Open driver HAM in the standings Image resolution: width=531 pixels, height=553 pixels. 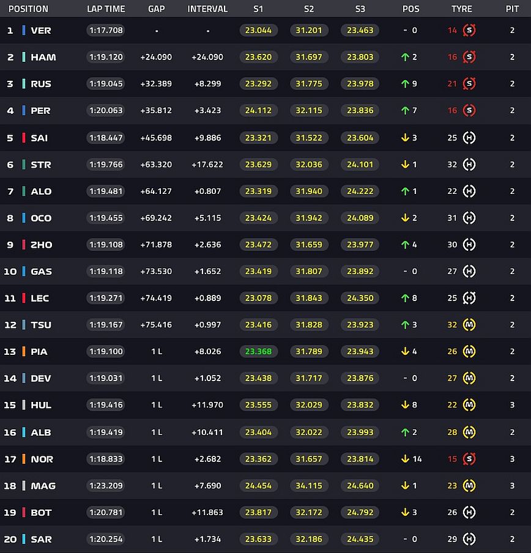pos(43,58)
